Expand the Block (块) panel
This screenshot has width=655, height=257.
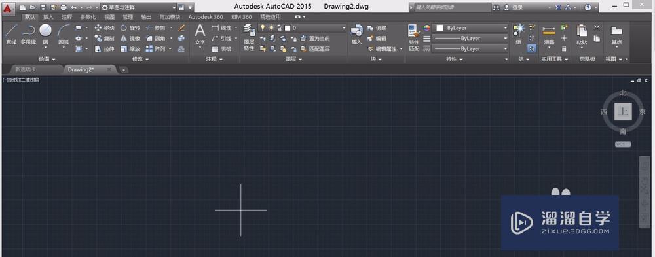[x=375, y=60]
